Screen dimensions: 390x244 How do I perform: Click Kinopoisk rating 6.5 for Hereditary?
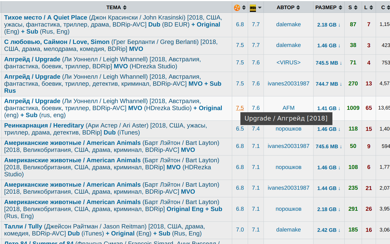click(240, 129)
